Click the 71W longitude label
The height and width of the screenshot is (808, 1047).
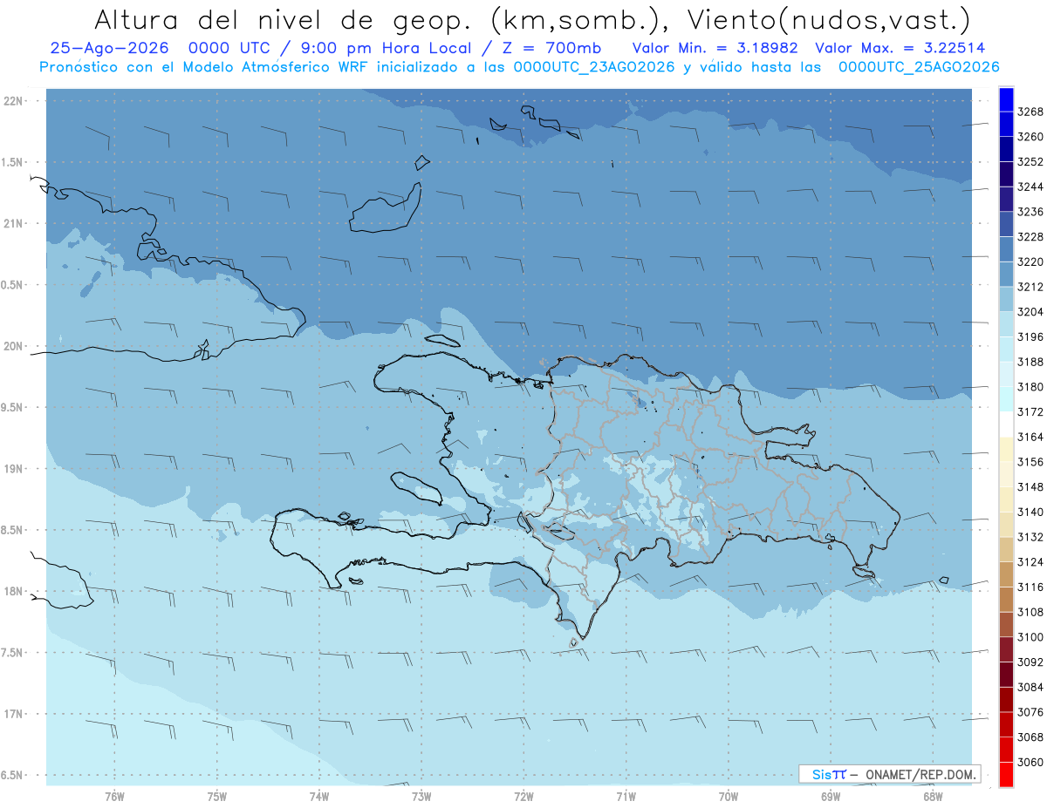[626, 795]
